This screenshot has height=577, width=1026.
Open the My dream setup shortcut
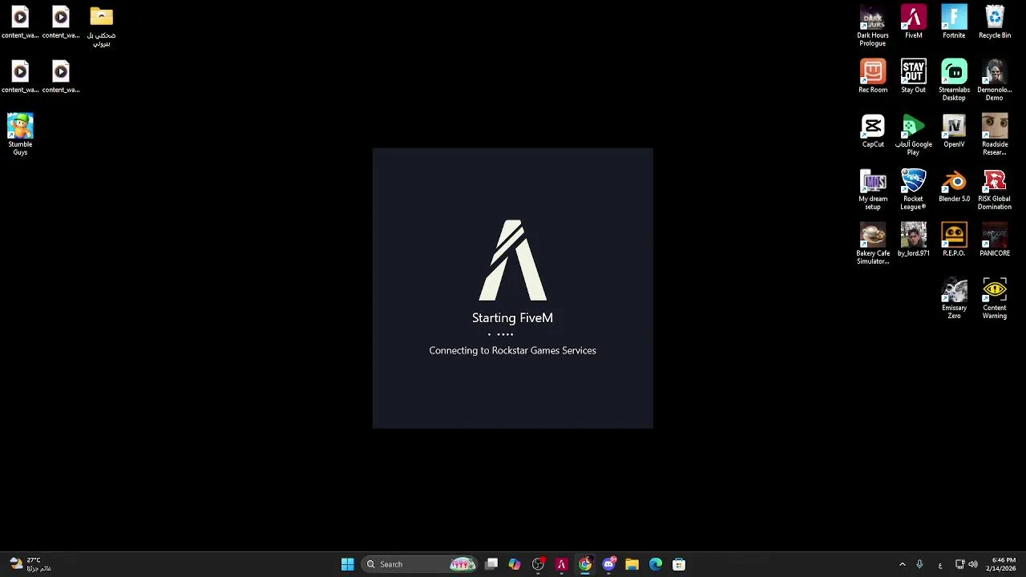coord(872,189)
